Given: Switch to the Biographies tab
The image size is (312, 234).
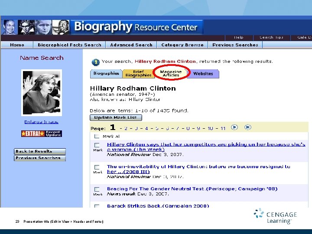Looking at the screenshot, I should [x=106, y=74].
